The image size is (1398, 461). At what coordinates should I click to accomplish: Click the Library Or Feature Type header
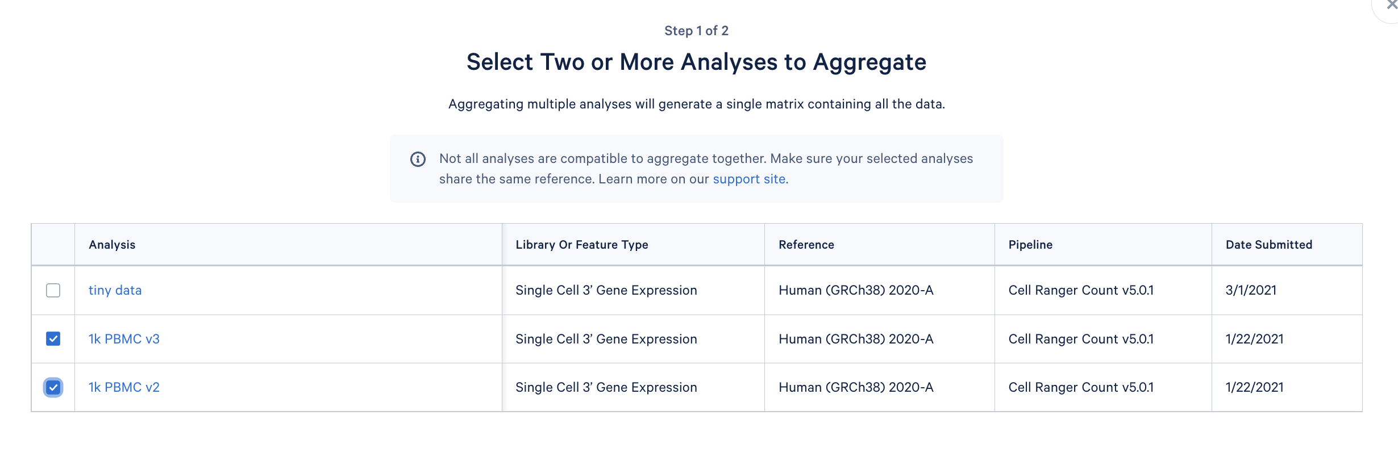(581, 245)
